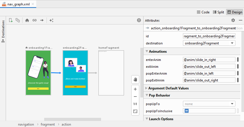Select the onboarding2Fragment preview thumbnail
The image size is (244, 127).
coord(75,73)
